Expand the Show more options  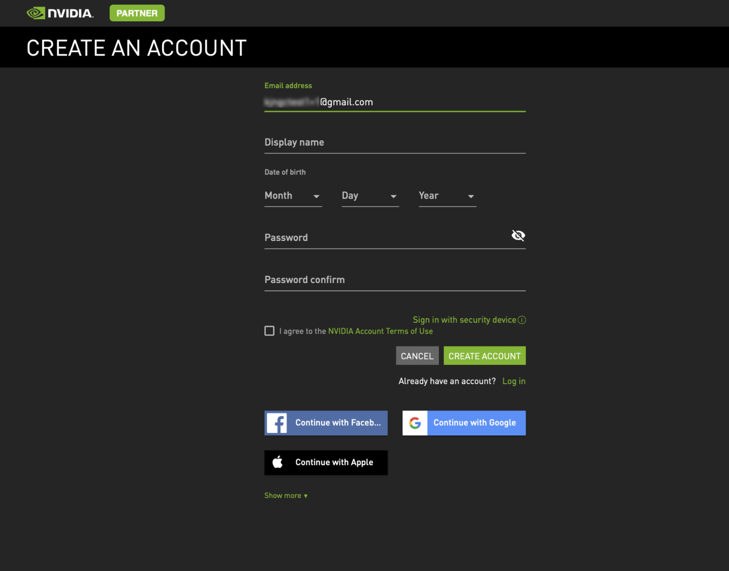coord(286,495)
